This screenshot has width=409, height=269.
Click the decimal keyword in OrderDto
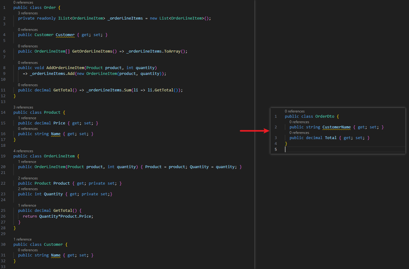[x=314, y=138]
